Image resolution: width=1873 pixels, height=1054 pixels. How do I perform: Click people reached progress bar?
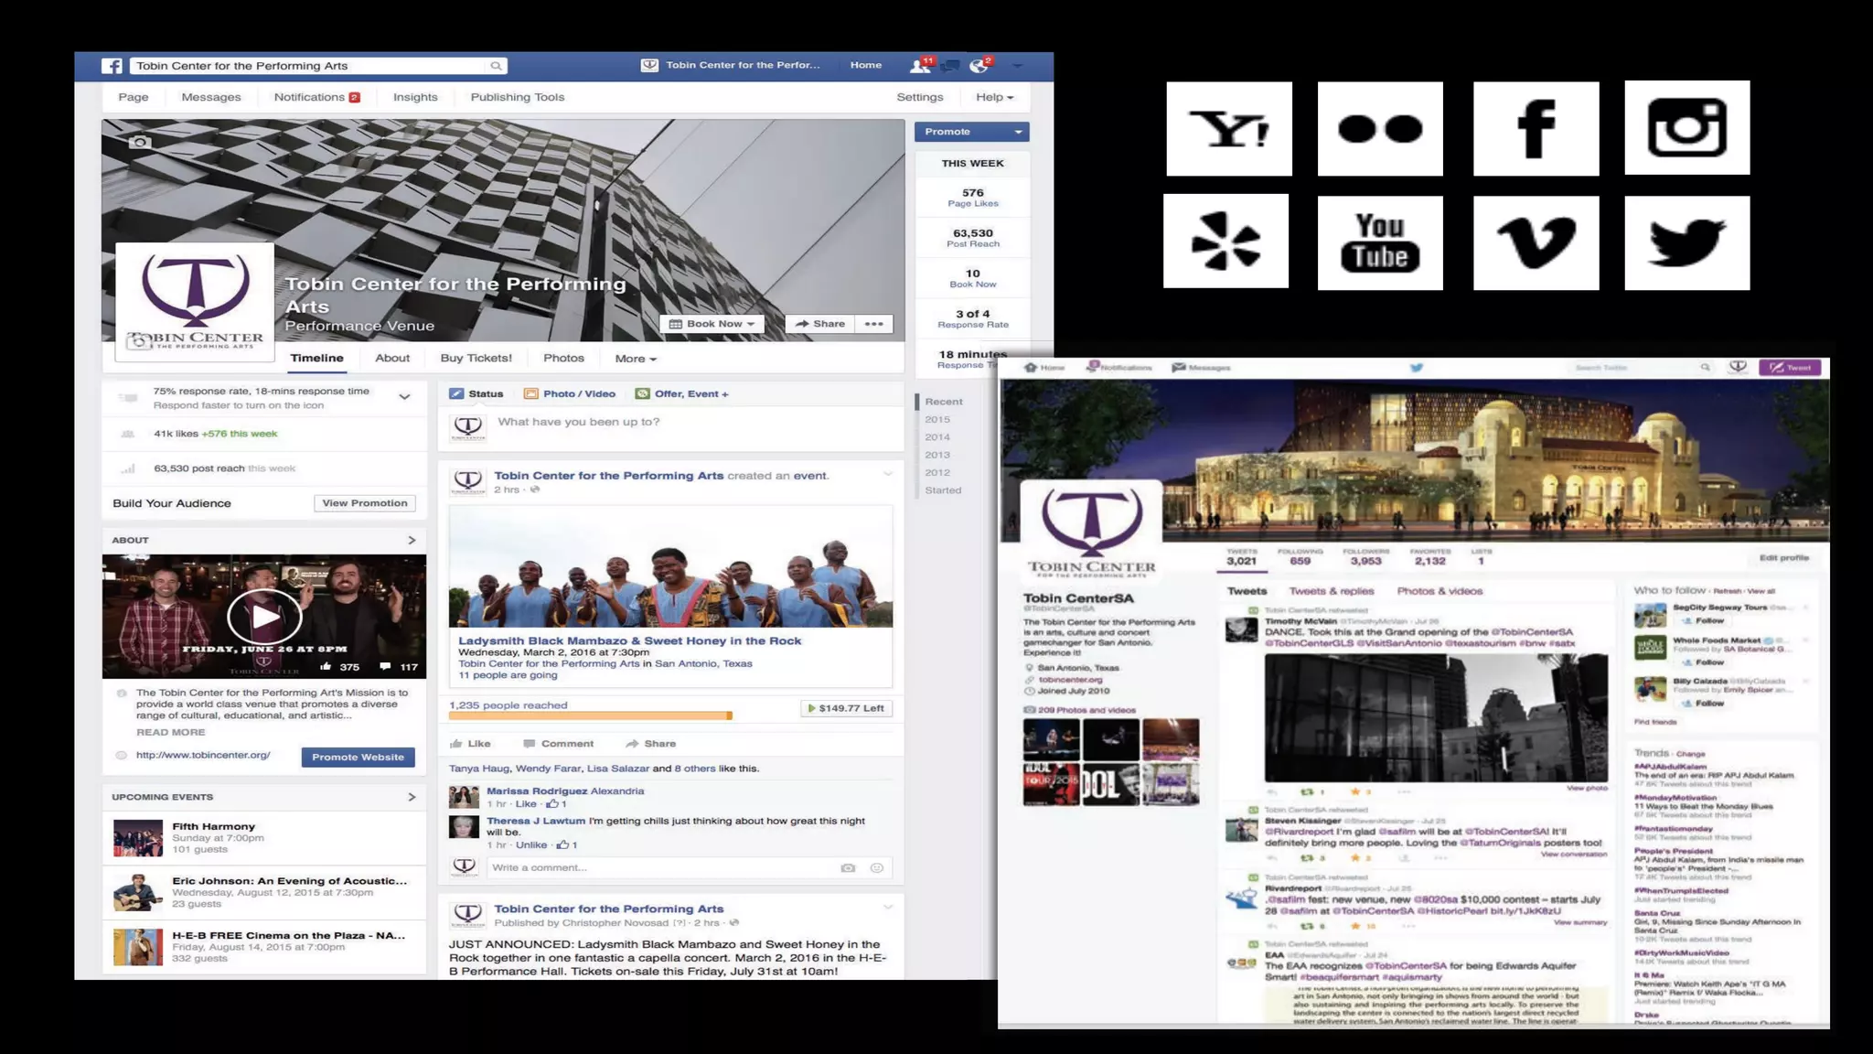pyautogui.click(x=590, y=715)
